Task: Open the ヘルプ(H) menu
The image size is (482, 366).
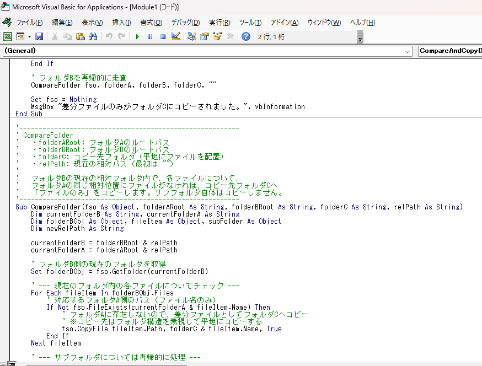Action: point(362,23)
